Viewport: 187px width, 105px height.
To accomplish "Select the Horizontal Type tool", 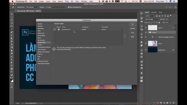I will coord(12,60).
